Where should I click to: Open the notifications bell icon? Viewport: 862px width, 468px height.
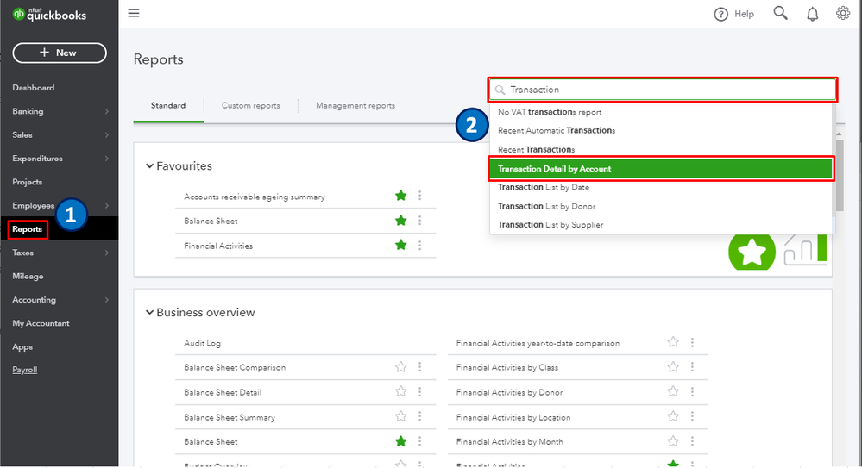click(812, 14)
